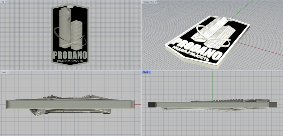This screenshot has width=283, height=138.
Task: Expand the Perspective viewport menu arrow
Action: 156,2
